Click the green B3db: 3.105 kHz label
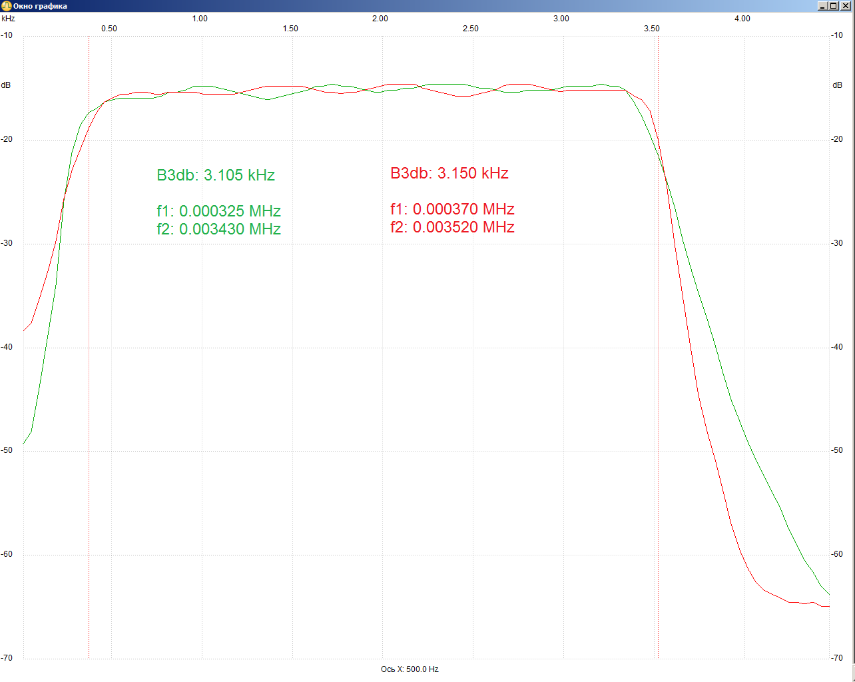 coord(216,175)
